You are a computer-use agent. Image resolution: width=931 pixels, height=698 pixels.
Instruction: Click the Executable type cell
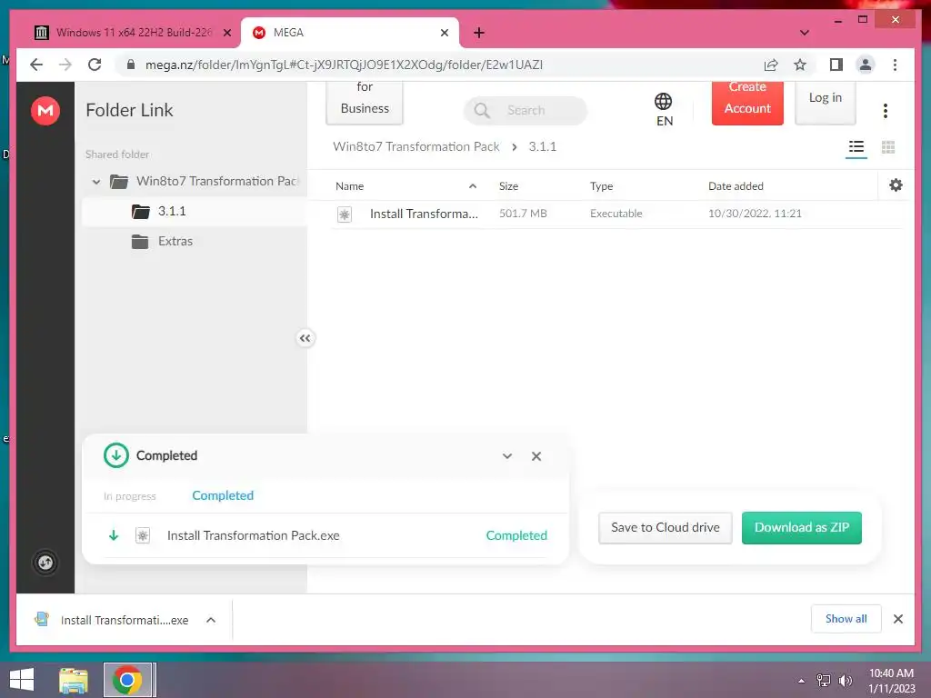(x=616, y=214)
